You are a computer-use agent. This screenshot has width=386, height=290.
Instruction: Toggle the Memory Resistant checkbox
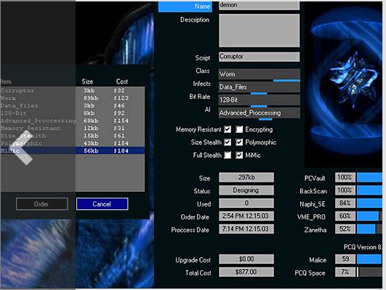tap(228, 129)
